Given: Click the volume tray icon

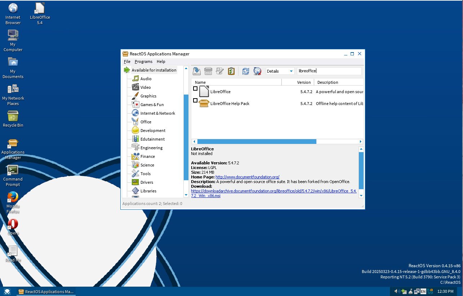Looking at the screenshot, I should (397, 291).
